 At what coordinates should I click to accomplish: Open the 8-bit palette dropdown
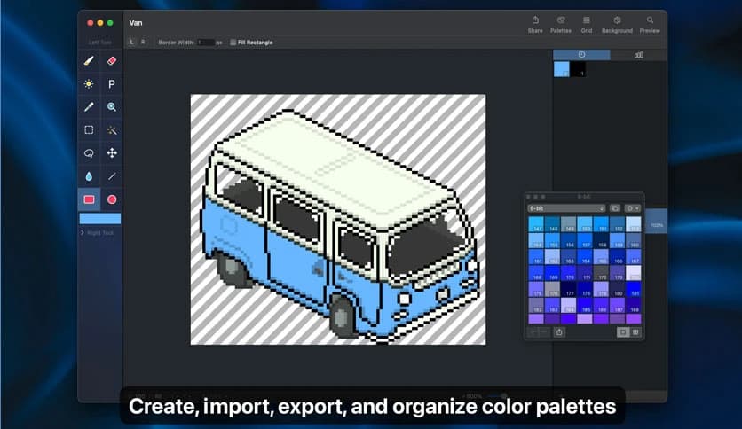566,208
